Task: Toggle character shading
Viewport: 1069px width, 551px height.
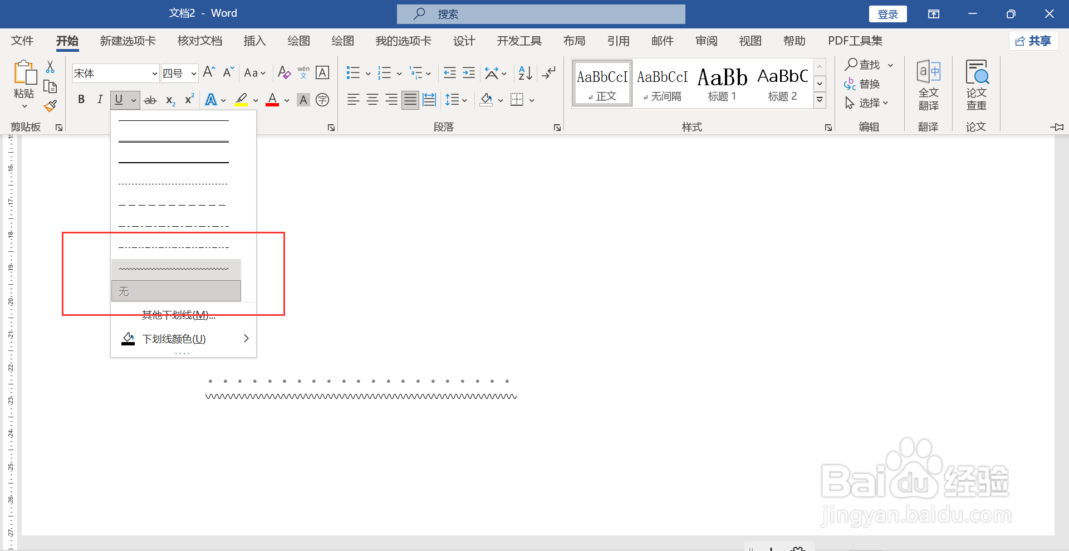Action: (303, 100)
